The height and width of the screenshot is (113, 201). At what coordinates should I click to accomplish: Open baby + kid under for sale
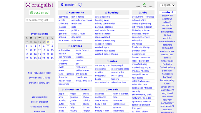[101, 104]
